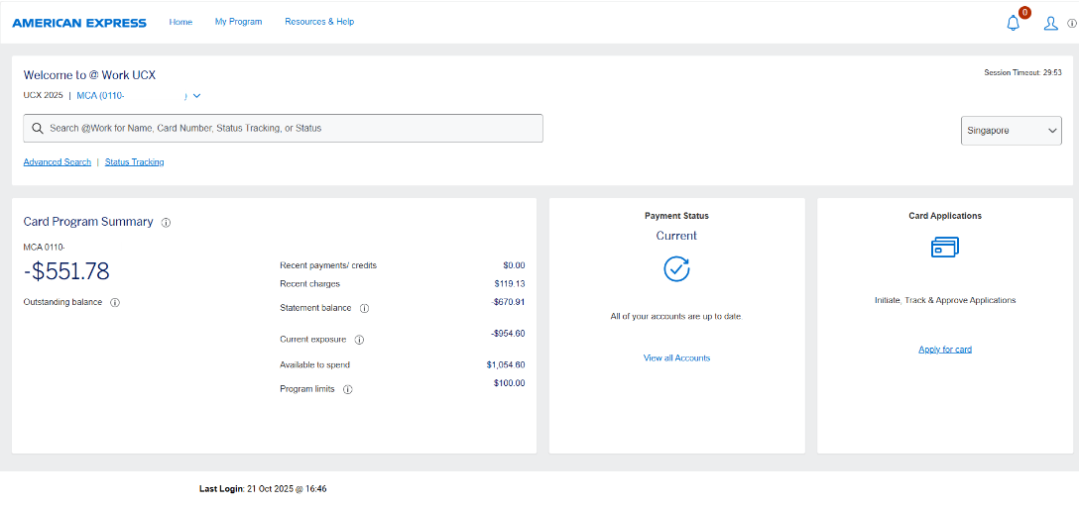Open Resources & Help menu
Screen dimensions: 1079x507
(x=319, y=22)
